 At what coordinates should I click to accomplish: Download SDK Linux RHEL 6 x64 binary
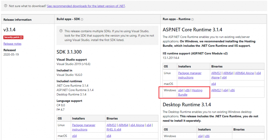[x=114, y=130]
